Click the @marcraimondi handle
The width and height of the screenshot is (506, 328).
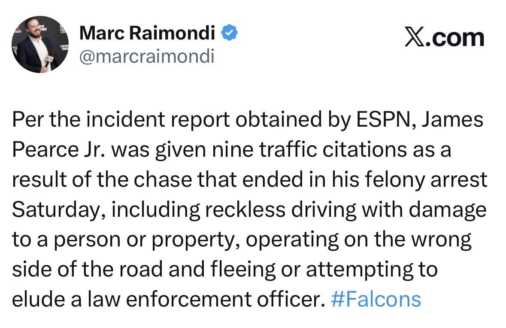[146, 57]
